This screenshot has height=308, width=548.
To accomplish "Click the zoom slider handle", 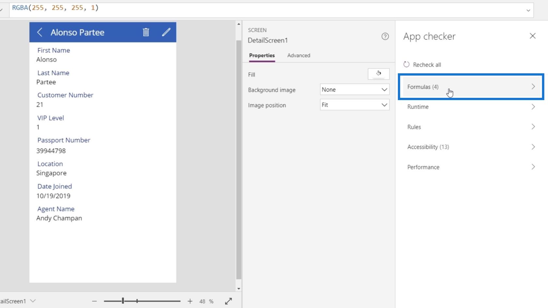I will click(x=123, y=301).
